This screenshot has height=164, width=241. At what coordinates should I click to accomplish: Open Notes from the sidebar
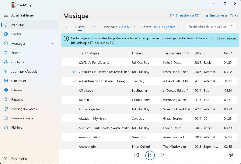click(16, 53)
